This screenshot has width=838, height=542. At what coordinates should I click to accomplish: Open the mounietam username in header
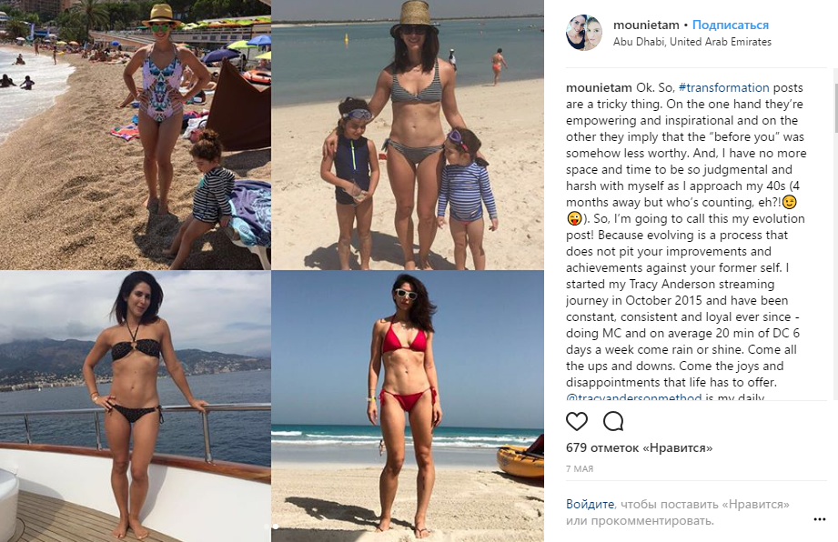tap(646, 25)
